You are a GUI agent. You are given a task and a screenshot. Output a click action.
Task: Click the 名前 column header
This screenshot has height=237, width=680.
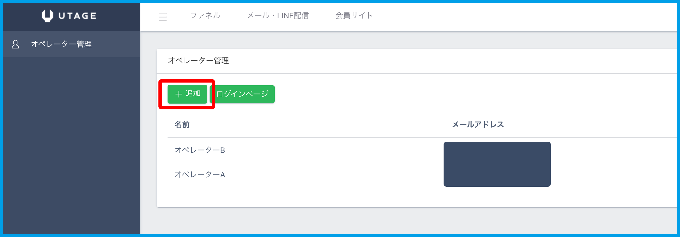point(182,125)
